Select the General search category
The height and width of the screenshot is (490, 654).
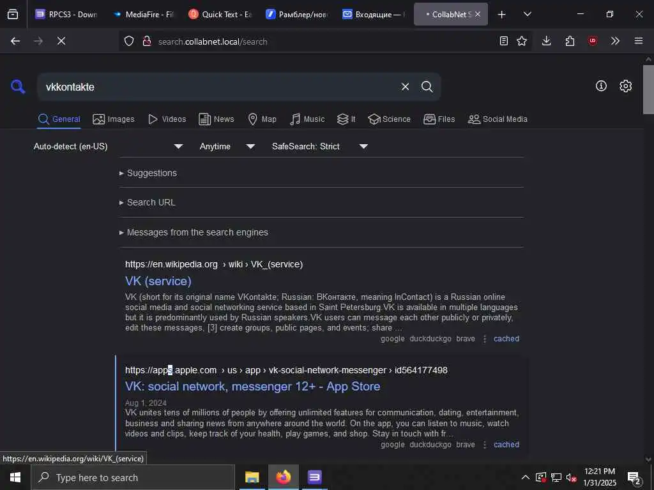59,119
